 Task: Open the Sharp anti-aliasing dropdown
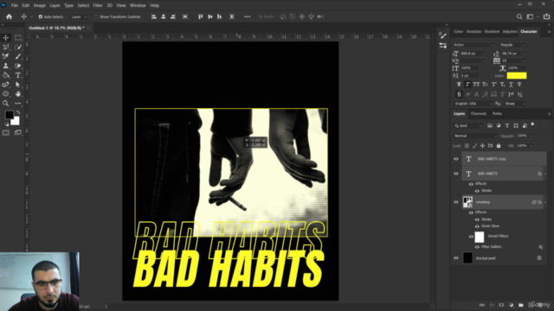point(515,104)
